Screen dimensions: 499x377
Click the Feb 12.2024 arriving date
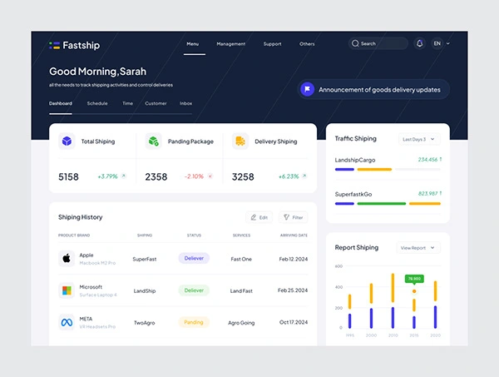[x=293, y=259]
